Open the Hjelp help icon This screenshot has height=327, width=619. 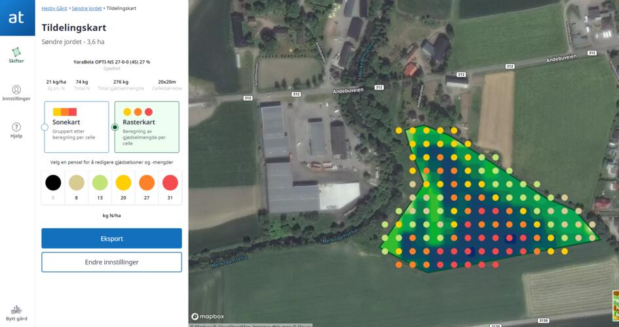(x=16, y=128)
